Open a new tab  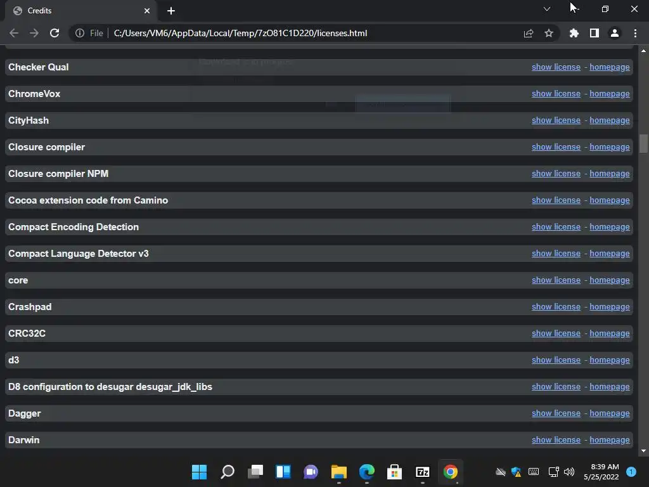(x=171, y=11)
